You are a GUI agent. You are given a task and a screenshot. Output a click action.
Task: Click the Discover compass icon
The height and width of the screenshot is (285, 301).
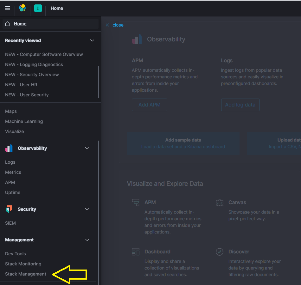tap(220, 252)
